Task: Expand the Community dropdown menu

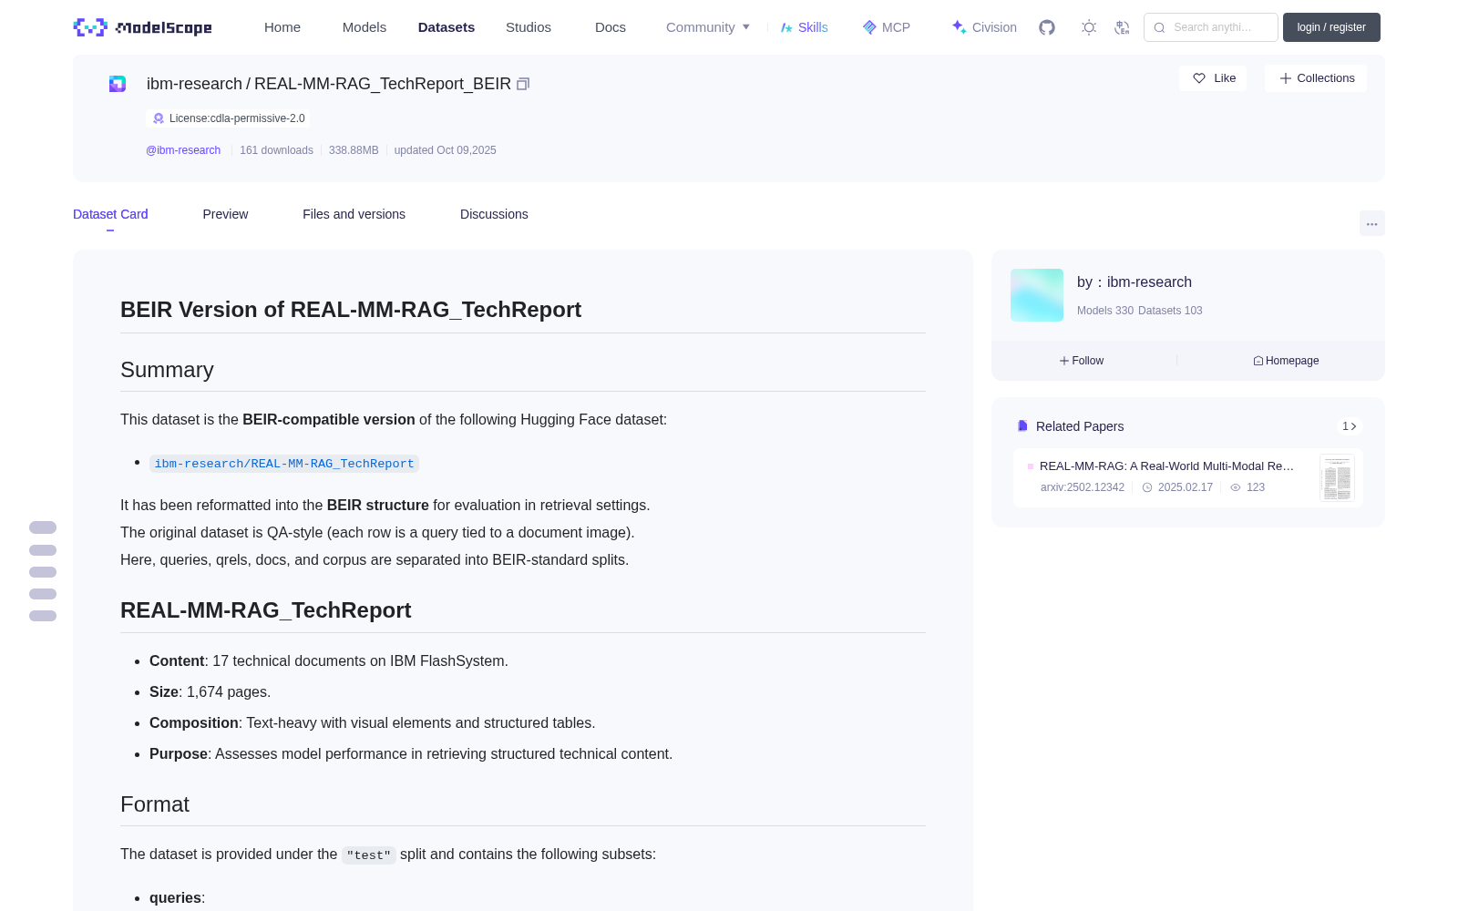Action: click(x=708, y=27)
